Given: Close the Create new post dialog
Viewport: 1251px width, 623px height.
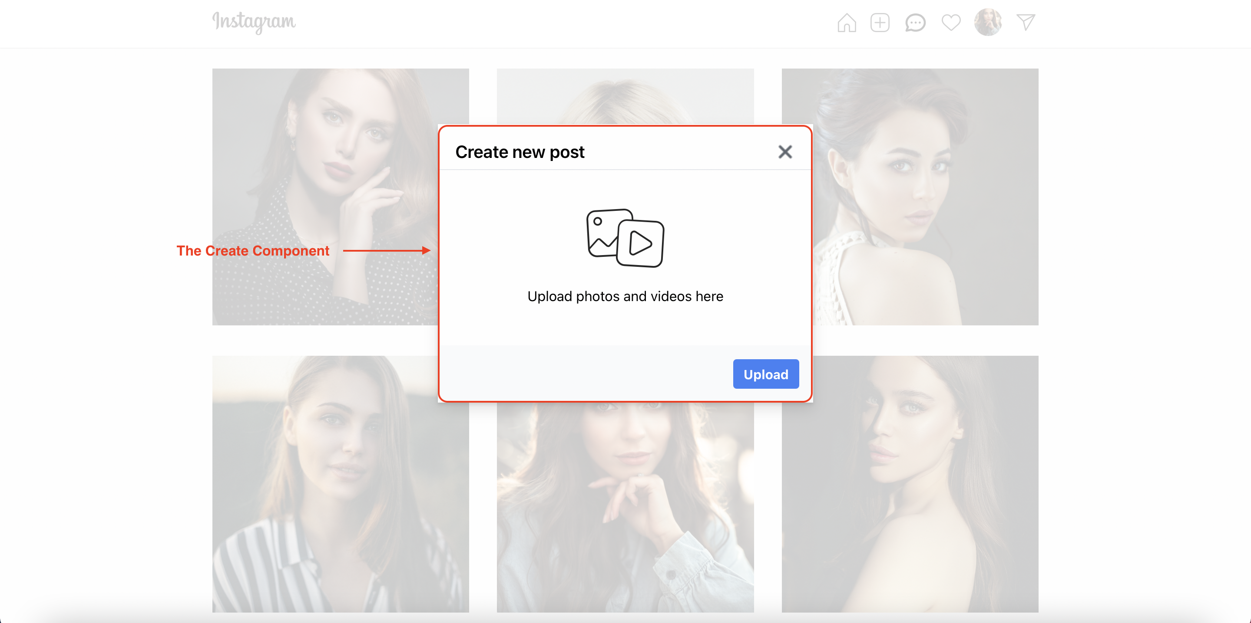Looking at the screenshot, I should point(785,152).
